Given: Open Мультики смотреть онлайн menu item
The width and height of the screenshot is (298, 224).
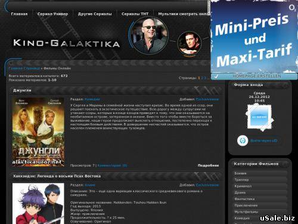Looking at the screenshot, I should point(184,14).
